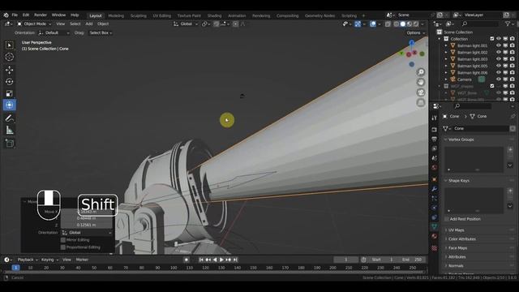This screenshot has height=292, width=519.
Task: Open the timeline Playback menu
Action: click(27, 260)
